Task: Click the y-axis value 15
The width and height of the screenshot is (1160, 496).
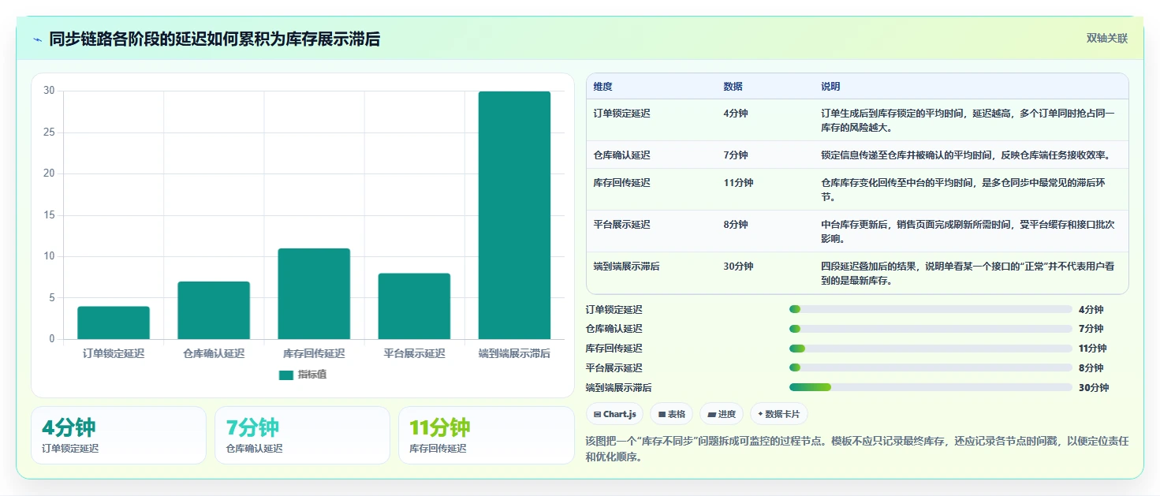Action: click(x=49, y=215)
